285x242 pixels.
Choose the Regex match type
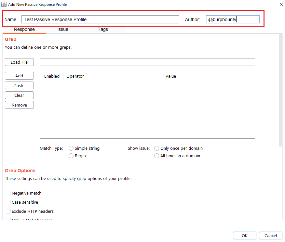(x=71, y=156)
